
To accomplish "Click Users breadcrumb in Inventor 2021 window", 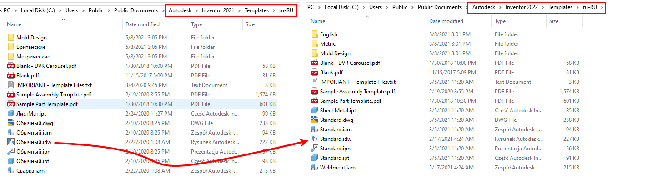I will point(72,10).
